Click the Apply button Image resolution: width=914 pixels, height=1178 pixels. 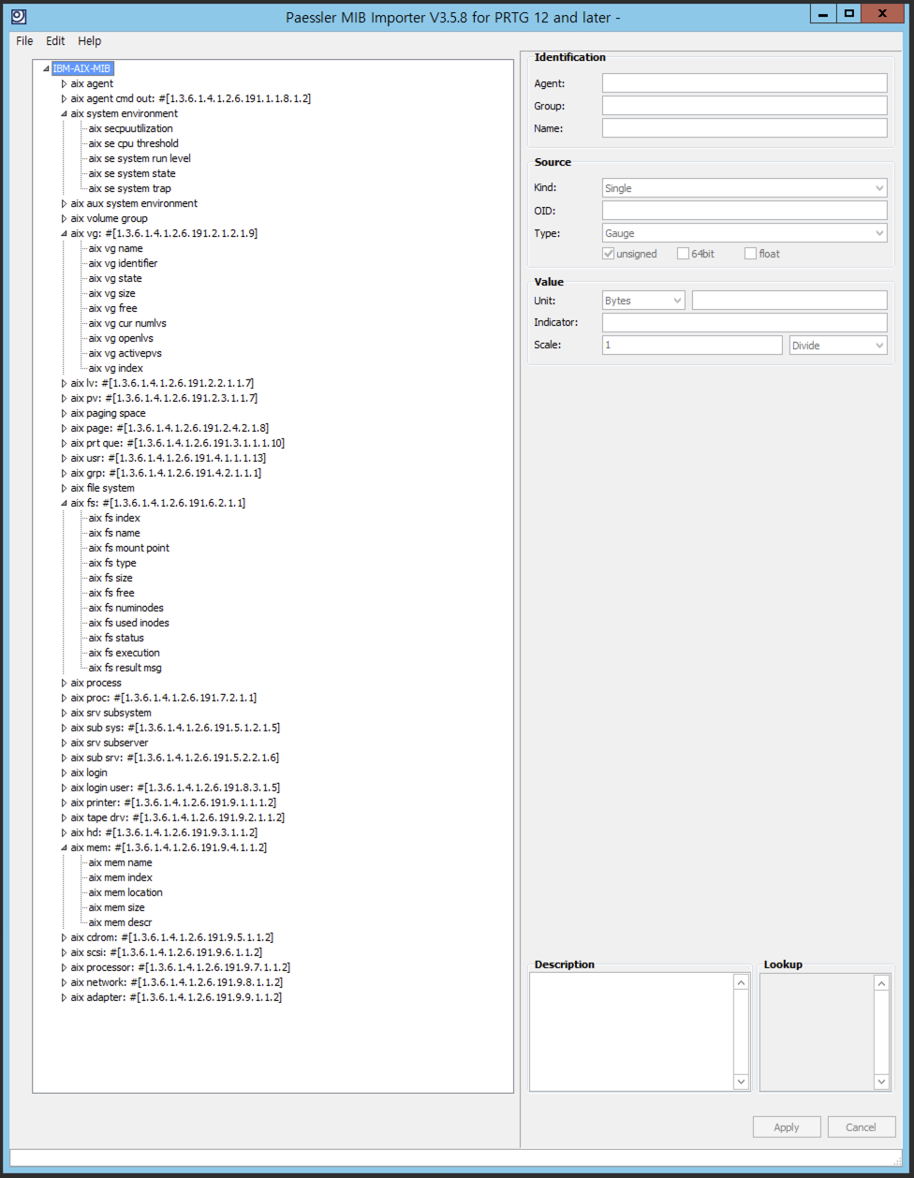coord(787,1127)
